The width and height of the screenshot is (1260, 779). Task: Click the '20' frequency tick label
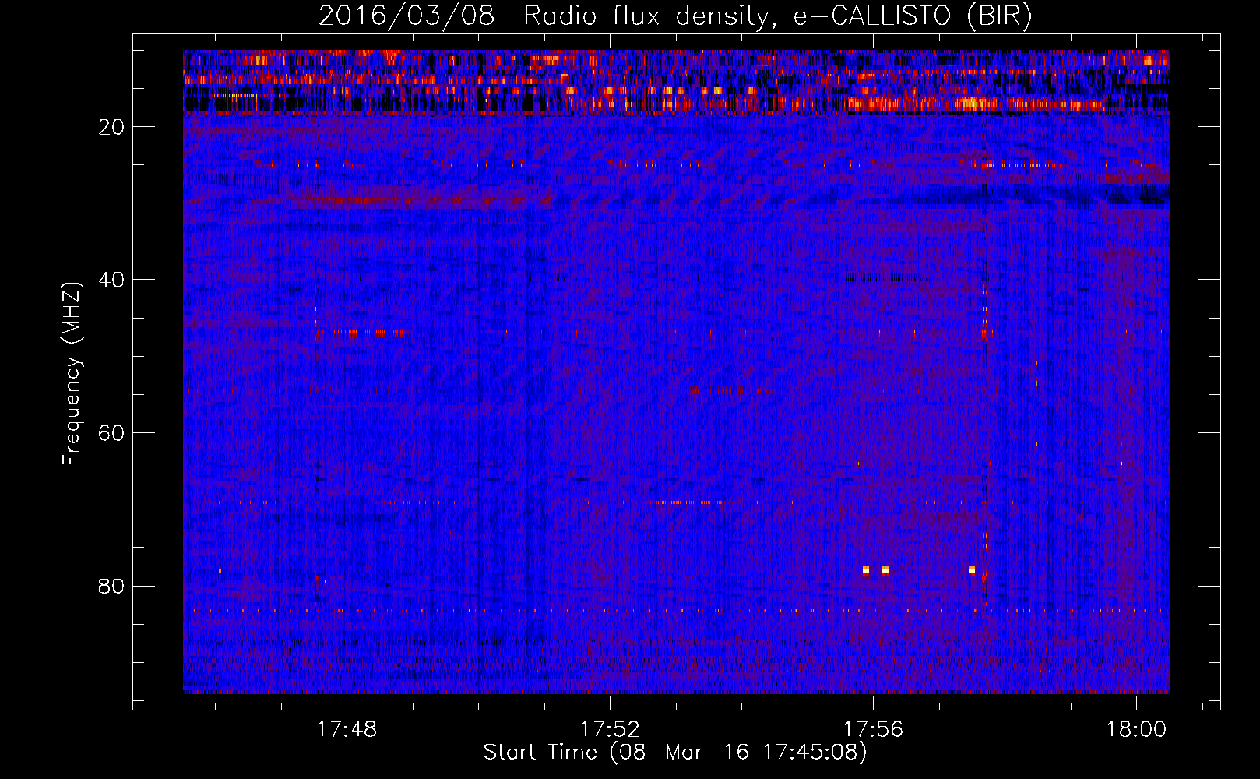pyautogui.click(x=112, y=127)
